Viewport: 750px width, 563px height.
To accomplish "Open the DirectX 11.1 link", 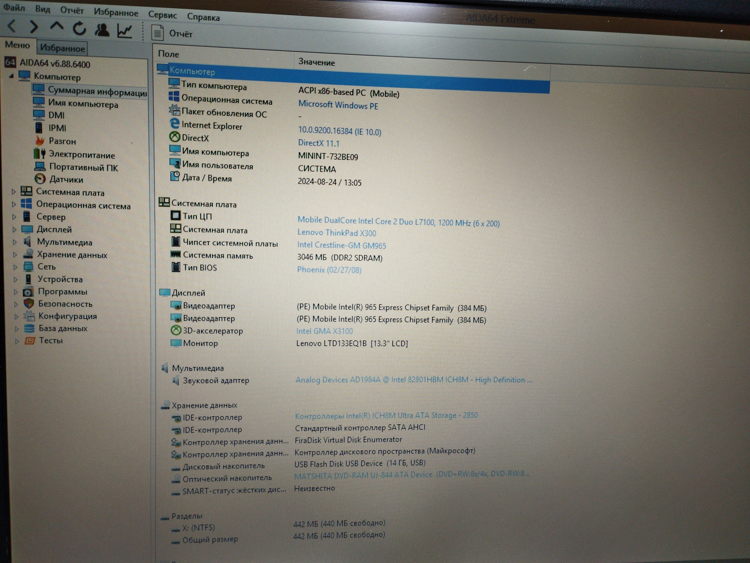I will [319, 143].
